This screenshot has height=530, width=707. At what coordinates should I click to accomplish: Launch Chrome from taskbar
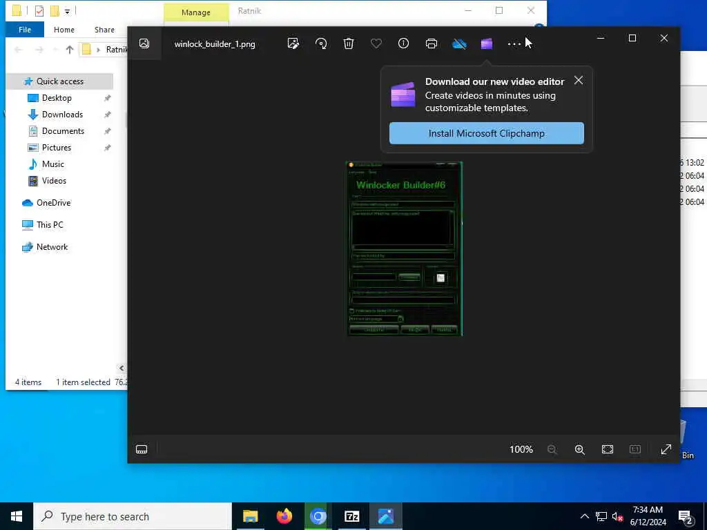(x=318, y=516)
